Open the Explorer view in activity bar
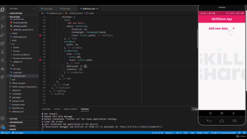This screenshot has width=247, height=139. [3, 10]
